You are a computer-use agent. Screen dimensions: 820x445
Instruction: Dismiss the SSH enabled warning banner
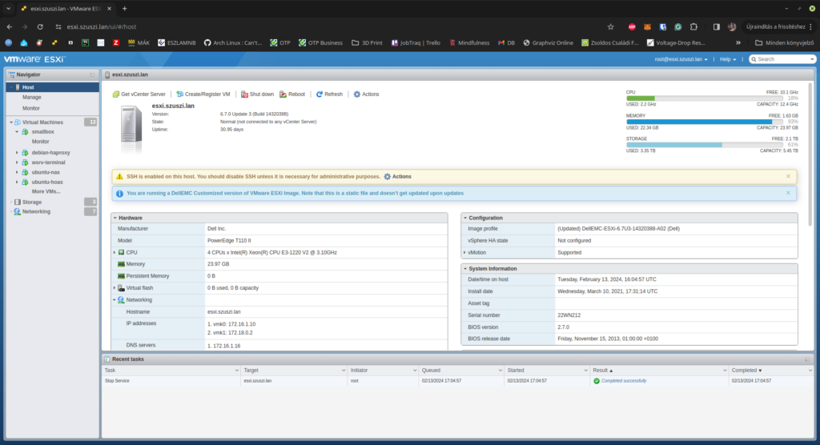[788, 176]
